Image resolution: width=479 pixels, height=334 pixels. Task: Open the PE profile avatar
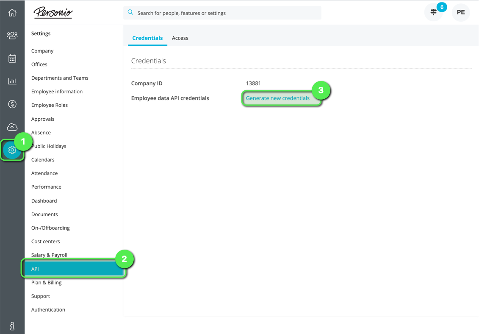[x=461, y=12]
